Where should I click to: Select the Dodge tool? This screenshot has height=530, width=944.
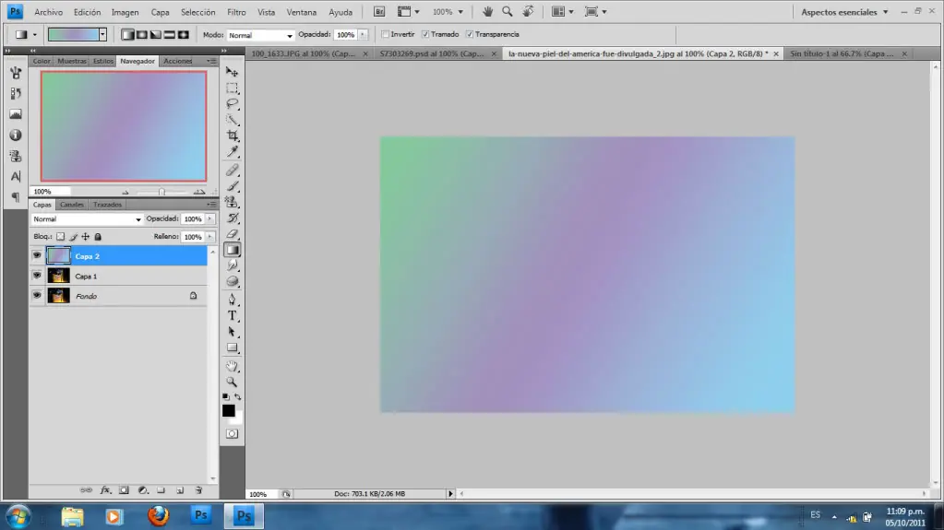click(232, 281)
